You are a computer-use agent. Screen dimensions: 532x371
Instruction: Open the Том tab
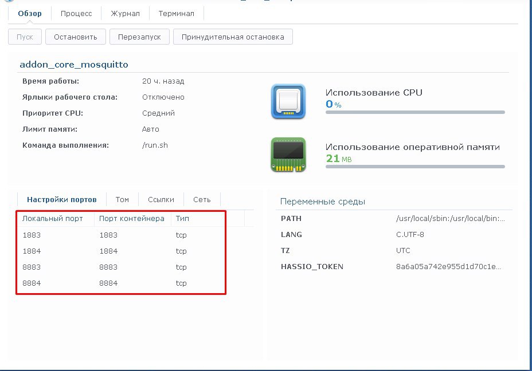[x=122, y=200]
